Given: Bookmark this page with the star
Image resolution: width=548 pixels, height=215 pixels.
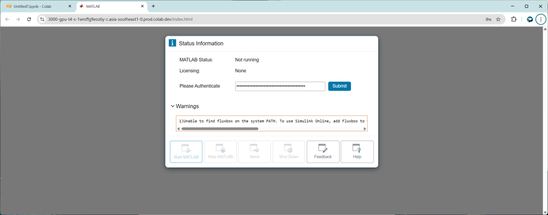Looking at the screenshot, I should 498,19.
